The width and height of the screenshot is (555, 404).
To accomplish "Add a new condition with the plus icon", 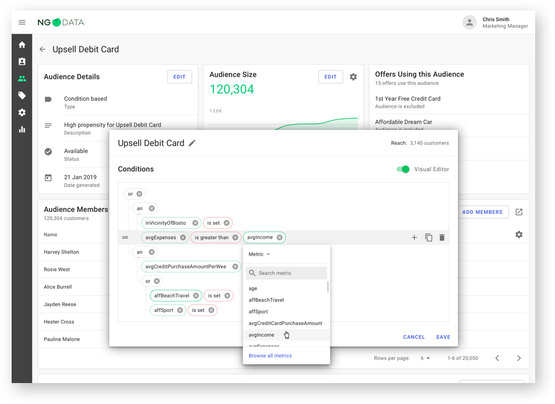I will (414, 237).
